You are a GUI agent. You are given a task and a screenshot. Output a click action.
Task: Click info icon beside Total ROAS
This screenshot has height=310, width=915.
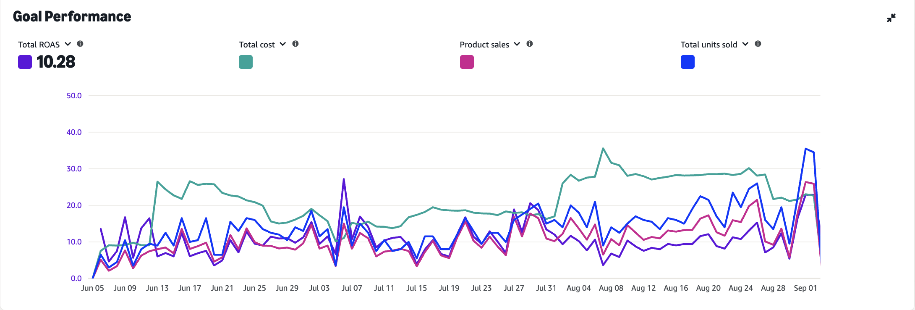(80, 44)
